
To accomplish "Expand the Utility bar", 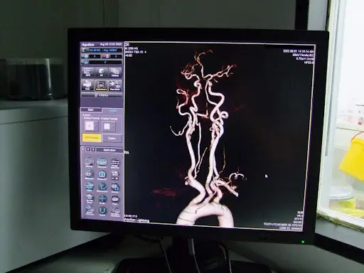I will (x=102, y=95).
